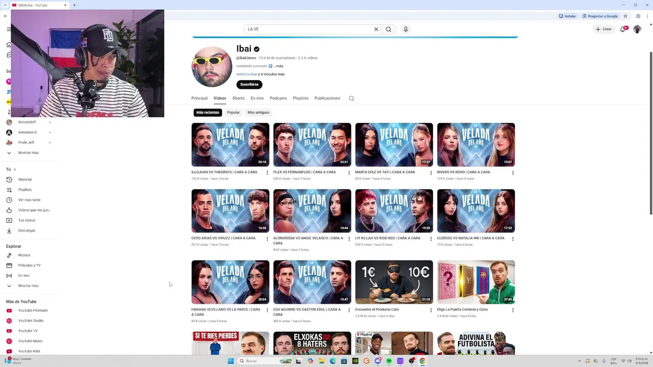653x367 pixels.
Task: Click the Crear button
Action: pos(604,29)
